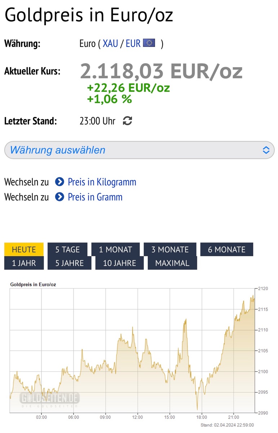Viewport: 278px width, 433px height.
Task: Click the EU flag icon
Action: coord(149,43)
